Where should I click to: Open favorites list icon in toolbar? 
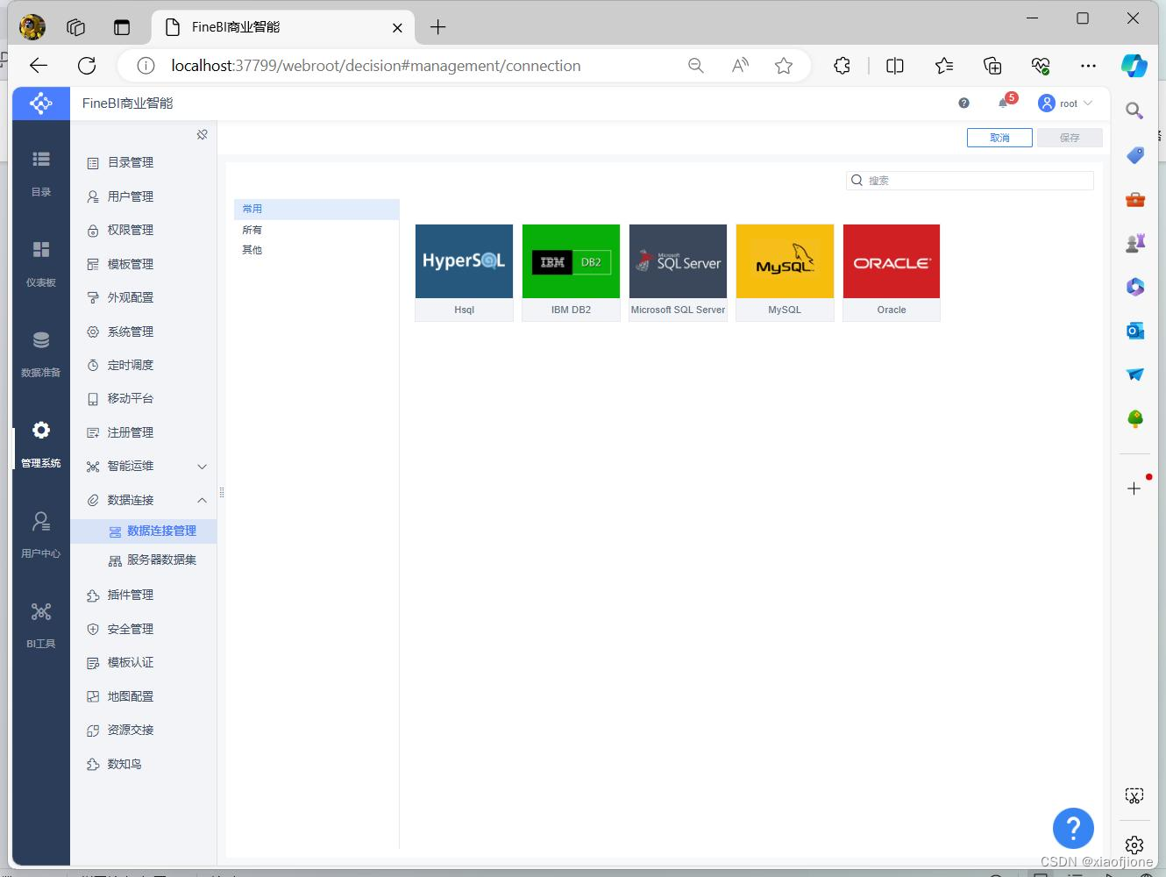tap(944, 66)
